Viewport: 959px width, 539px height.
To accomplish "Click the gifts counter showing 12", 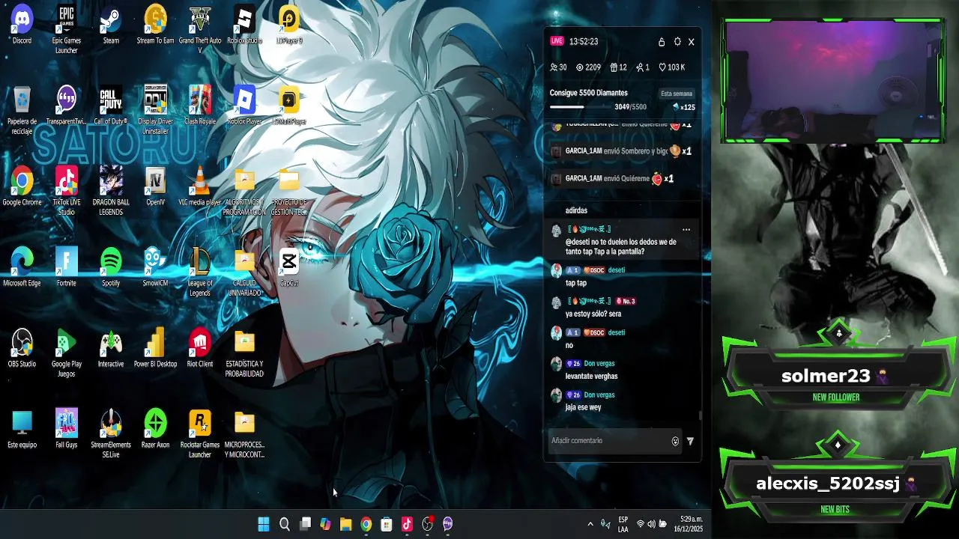I will (618, 67).
